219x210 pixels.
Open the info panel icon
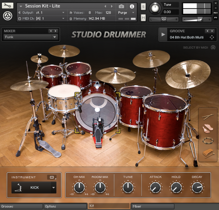[132, 6]
